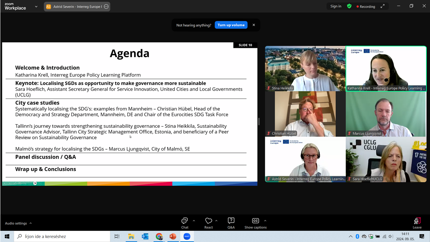Open the Chat panel

pyautogui.click(x=184, y=223)
